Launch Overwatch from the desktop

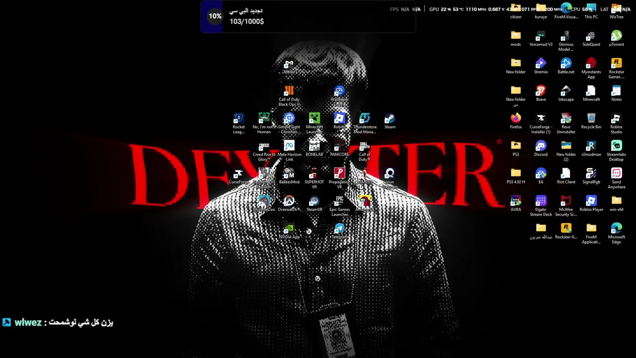click(x=289, y=203)
